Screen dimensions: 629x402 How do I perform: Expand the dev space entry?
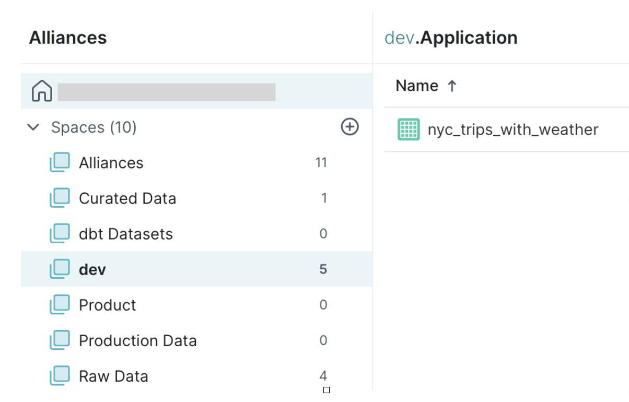tap(92, 269)
